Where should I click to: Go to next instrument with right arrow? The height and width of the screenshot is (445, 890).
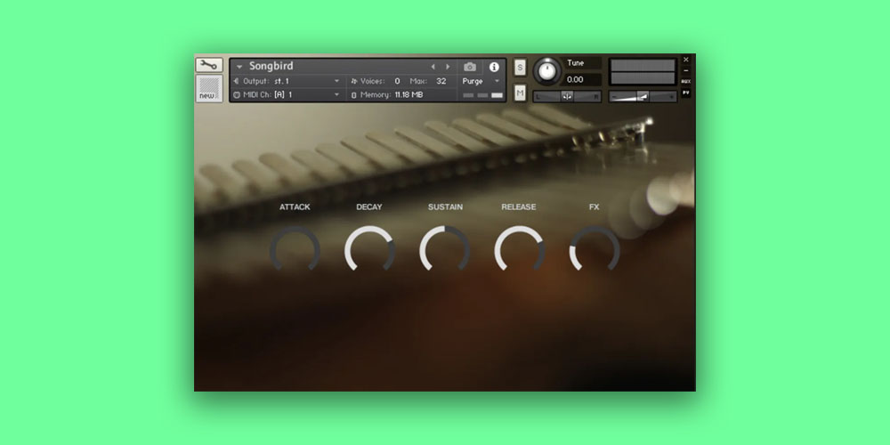click(x=448, y=67)
